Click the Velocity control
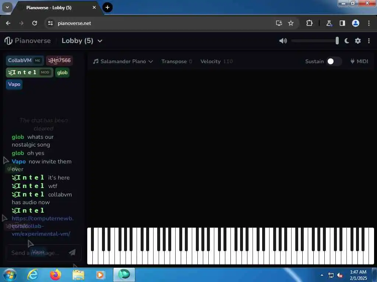Image resolution: width=377 pixels, height=282 pixels. point(216,61)
